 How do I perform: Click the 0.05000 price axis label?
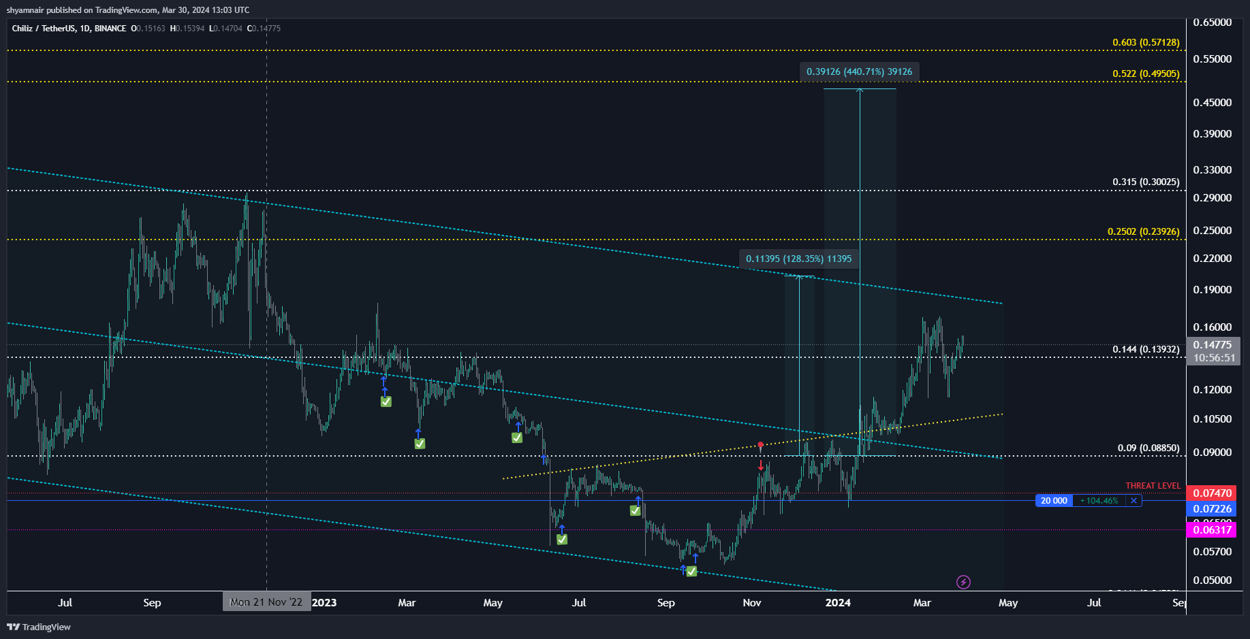click(x=1213, y=580)
